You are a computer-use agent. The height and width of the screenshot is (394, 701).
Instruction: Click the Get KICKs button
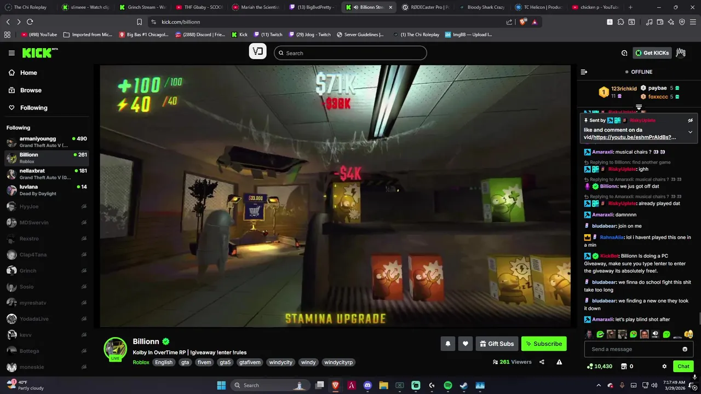pyautogui.click(x=652, y=53)
